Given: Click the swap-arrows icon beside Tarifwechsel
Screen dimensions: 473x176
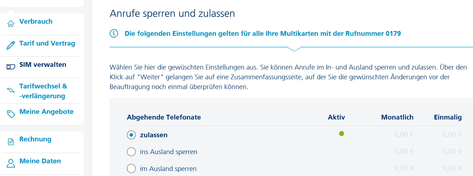Looking at the screenshot, I should coord(11,90).
